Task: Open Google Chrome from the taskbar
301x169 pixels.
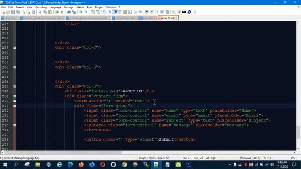Action: click(x=124, y=165)
